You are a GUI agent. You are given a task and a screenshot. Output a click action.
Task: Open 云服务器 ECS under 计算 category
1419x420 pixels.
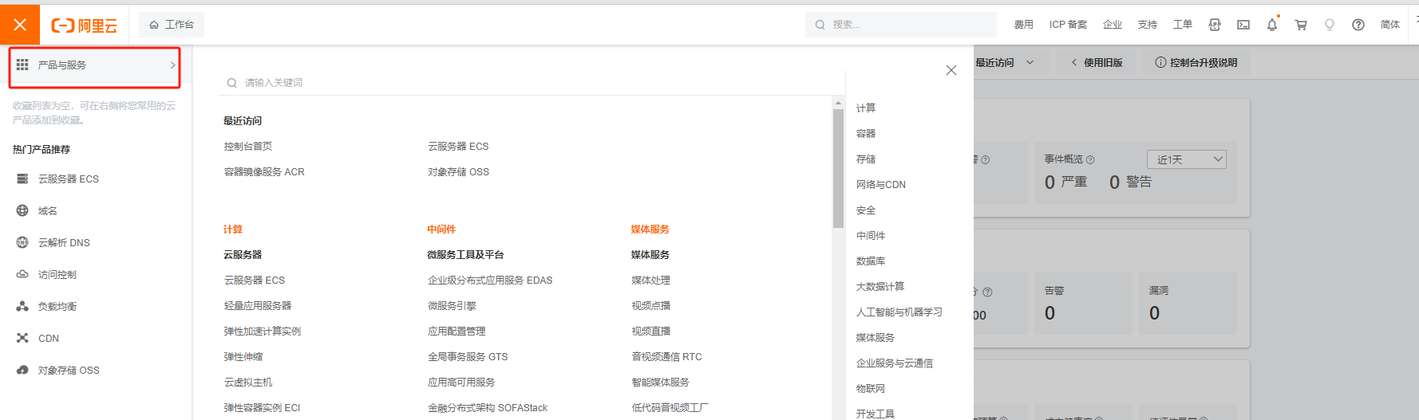[254, 280]
